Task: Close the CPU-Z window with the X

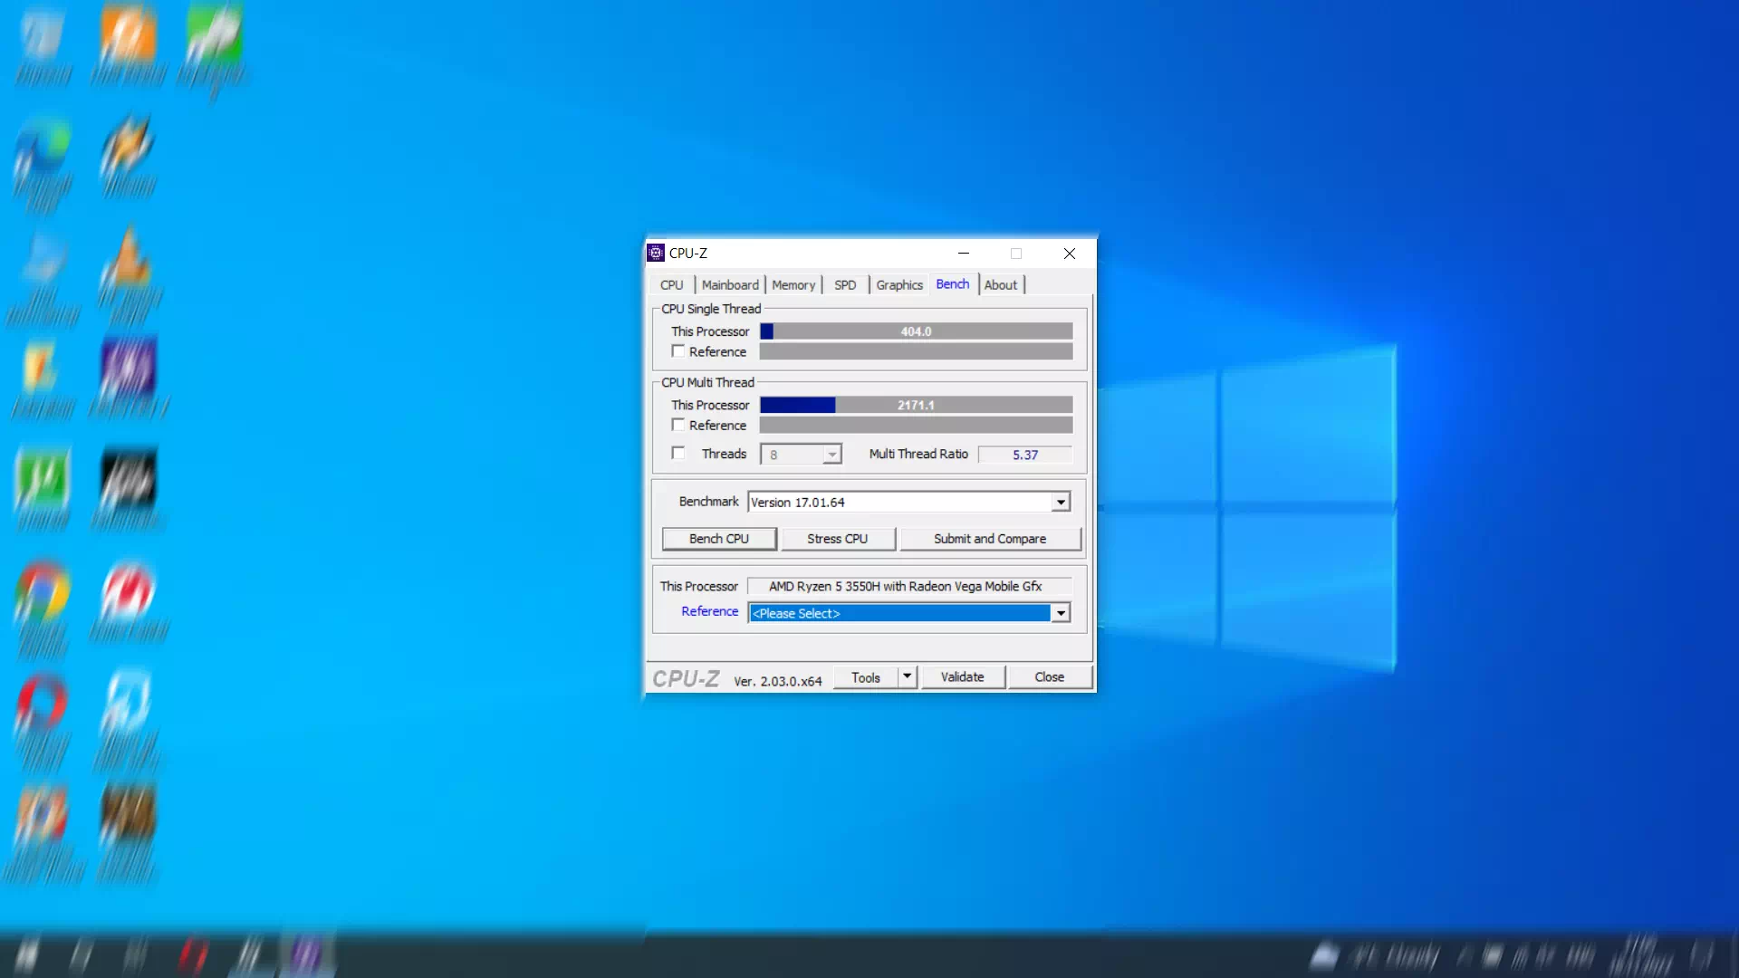Action: pyautogui.click(x=1070, y=254)
